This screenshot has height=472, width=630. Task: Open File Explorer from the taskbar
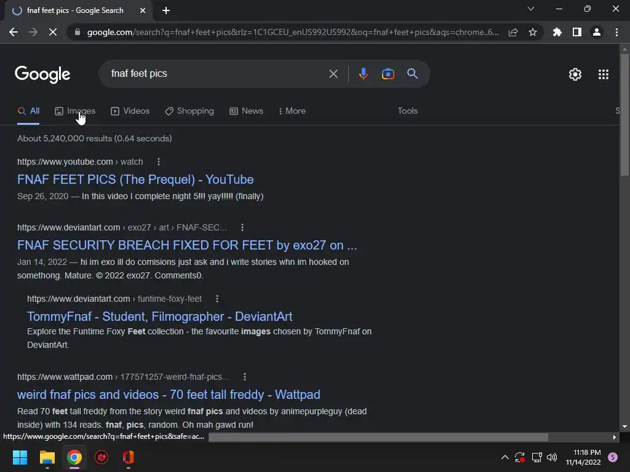tap(47, 457)
